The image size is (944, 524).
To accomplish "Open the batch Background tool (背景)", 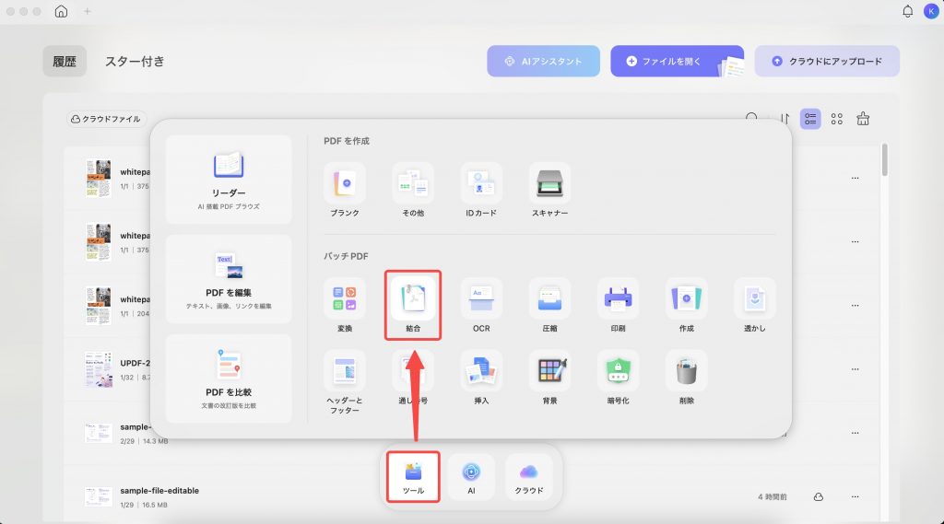I will click(549, 370).
